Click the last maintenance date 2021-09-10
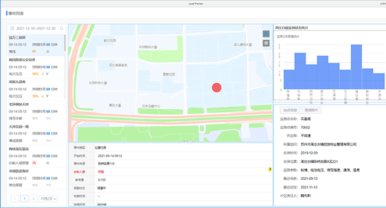This screenshot has height=208, width=386. [x=309, y=178]
